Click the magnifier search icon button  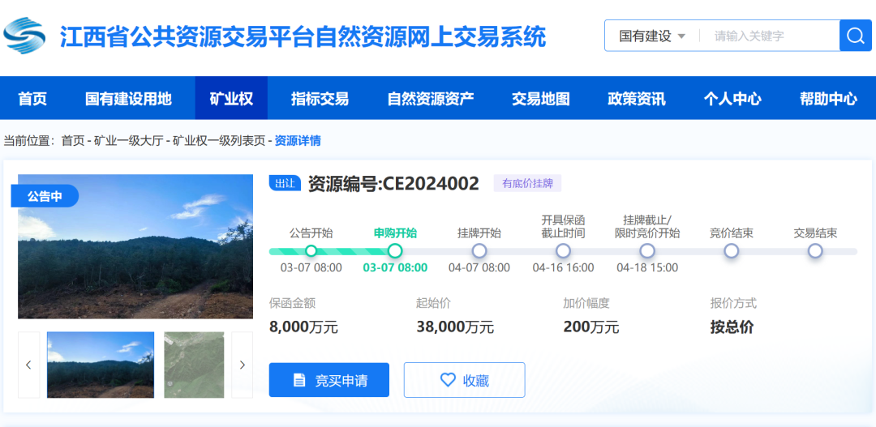(855, 36)
